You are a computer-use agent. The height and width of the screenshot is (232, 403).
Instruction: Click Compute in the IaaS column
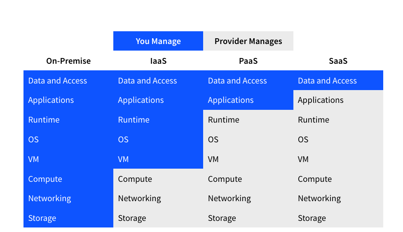[135, 179]
